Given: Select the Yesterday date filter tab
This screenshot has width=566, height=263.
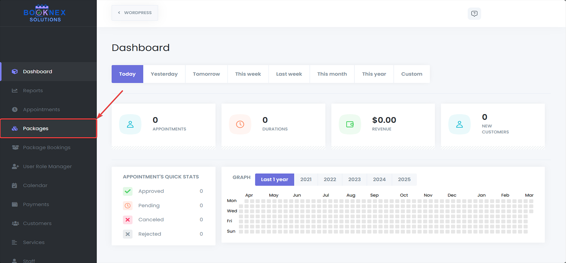Looking at the screenshot, I should (164, 74).
